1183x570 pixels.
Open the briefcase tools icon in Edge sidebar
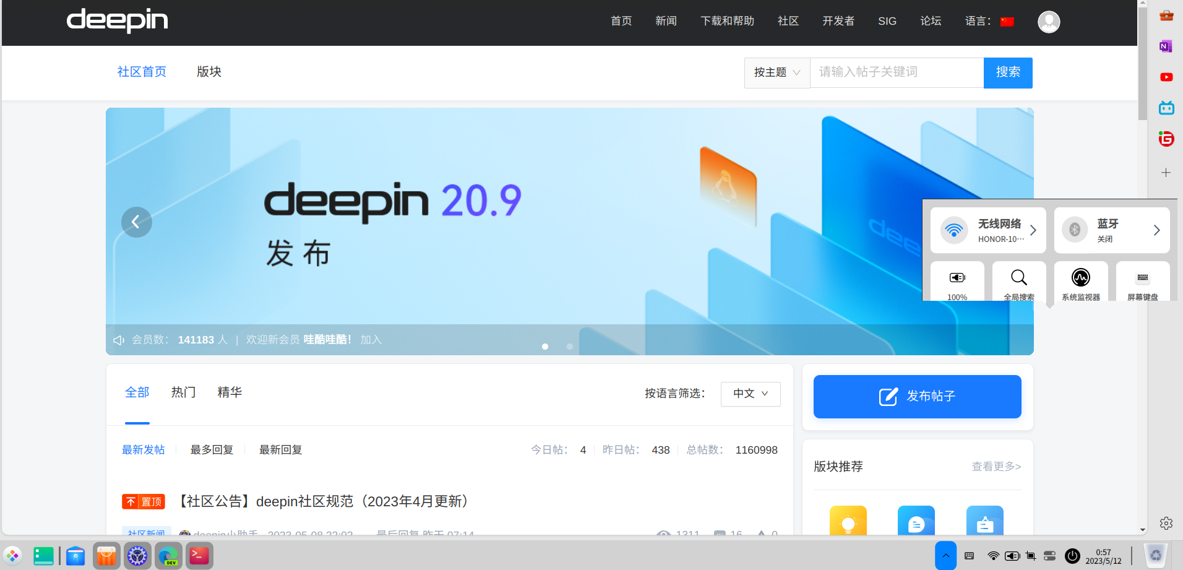(x=1166, y=15)
